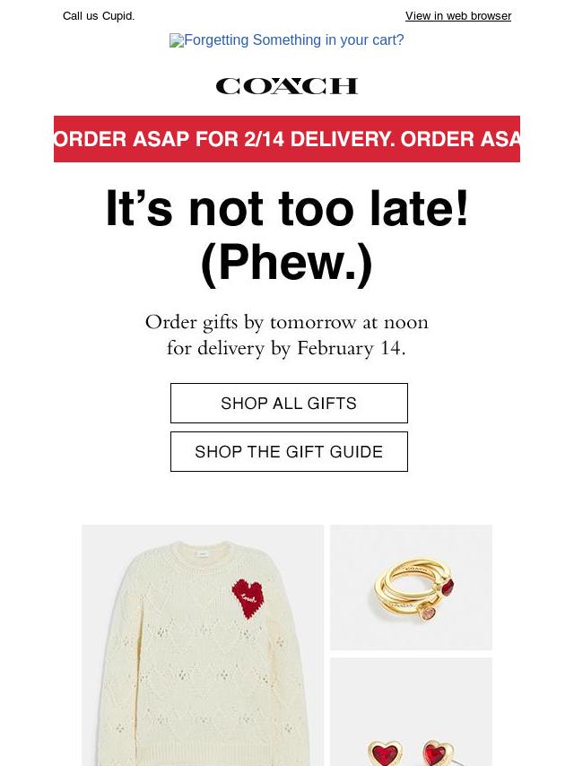The width and height of the screenshot is (574, 766).
Task: Click Order gifts by tomorrow at noon text
Action: pyautogui.click(x=287, y=322)
